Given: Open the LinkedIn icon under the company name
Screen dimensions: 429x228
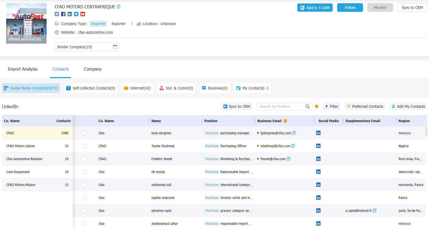Looking at the screenshot, I should point(70,14).
